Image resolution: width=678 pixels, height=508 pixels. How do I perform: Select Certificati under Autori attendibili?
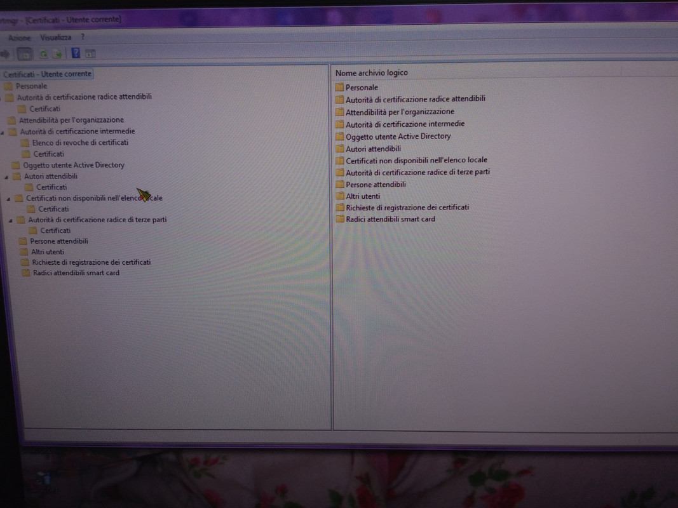(51, 187)
